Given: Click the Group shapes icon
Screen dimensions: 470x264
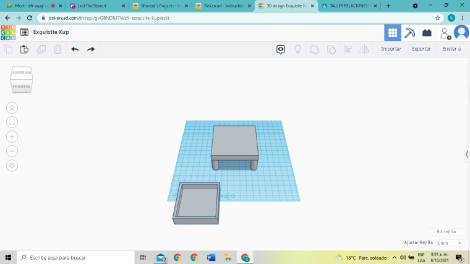Looking at the screenshot, I should pyautogui.click(x=314, y=49).
